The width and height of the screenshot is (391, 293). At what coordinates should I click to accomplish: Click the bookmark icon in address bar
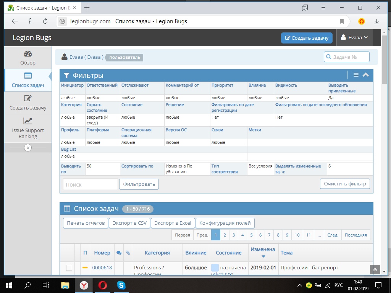click(x=342, y=22)
